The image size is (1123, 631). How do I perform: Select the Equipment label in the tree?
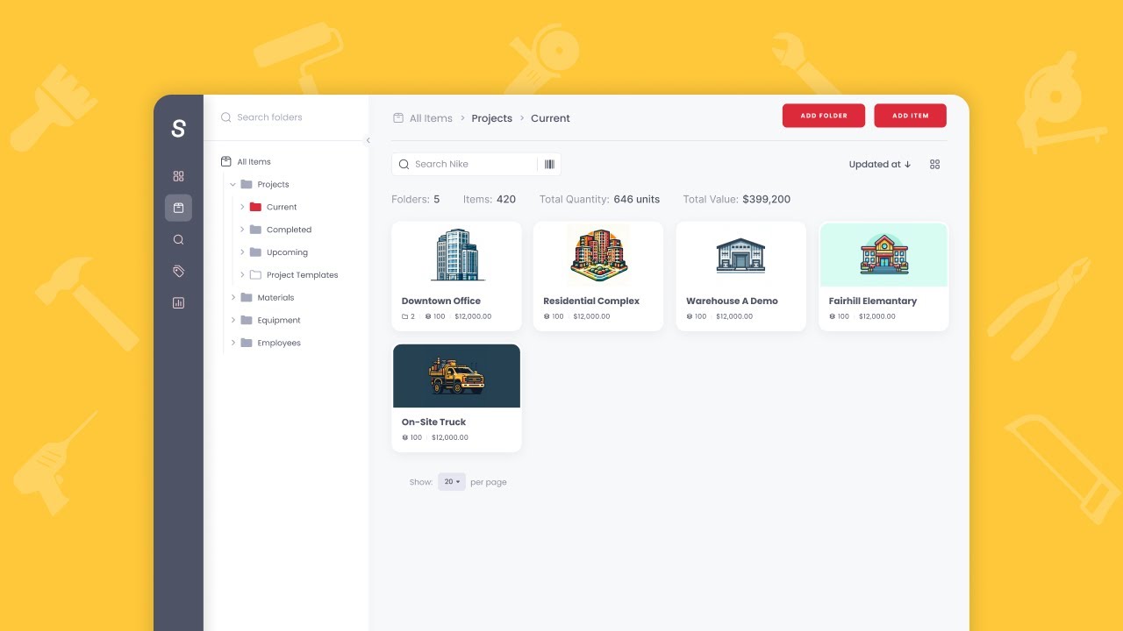point(279,321)
